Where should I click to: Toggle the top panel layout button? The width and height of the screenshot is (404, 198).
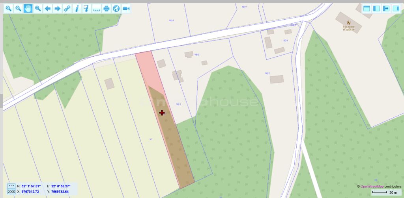[367, 9]
